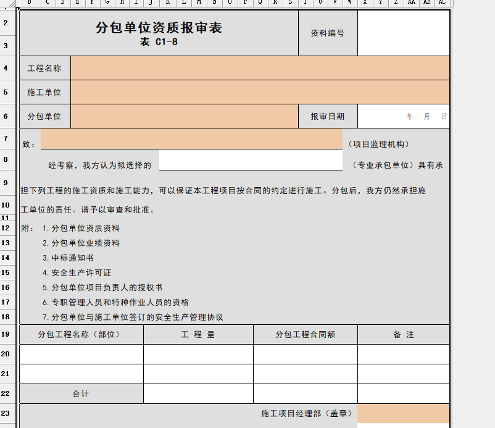The height and width of the screenshot is (428, 495).
Task: Click the 分包工程合同额 header cell
Action: [x=305, y=334]
